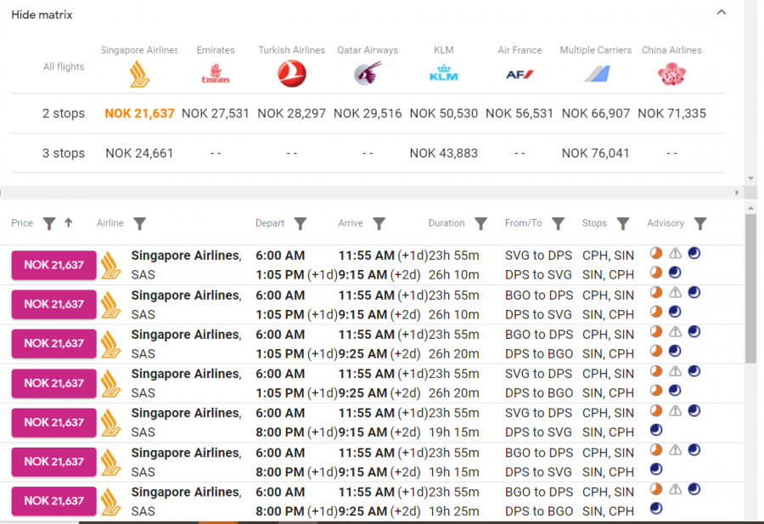This screenshot has width=764, height=524.
Task: Click the Price column header
Action: pyautogui.click(x=22, y=223)
